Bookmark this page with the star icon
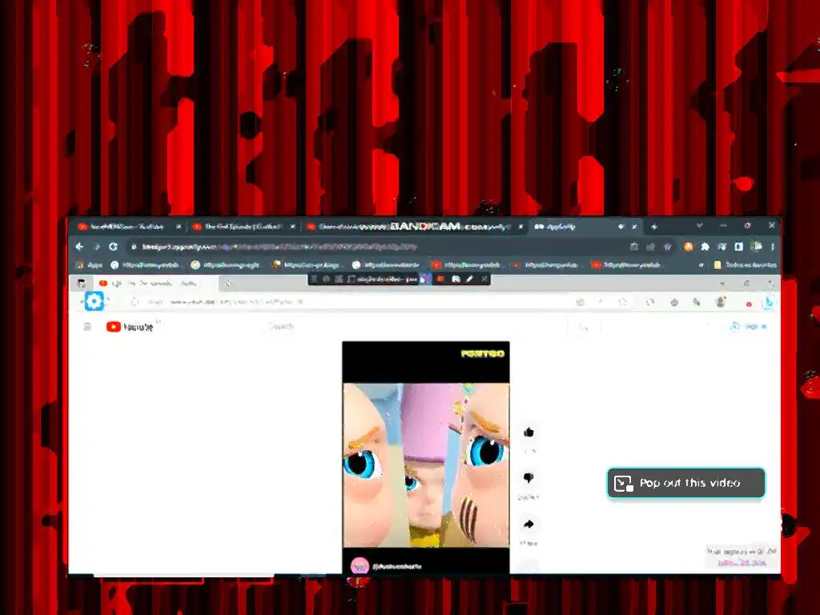 pos(667,247)
